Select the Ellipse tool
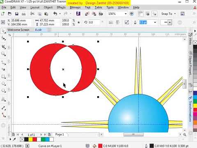 point(3,83)
